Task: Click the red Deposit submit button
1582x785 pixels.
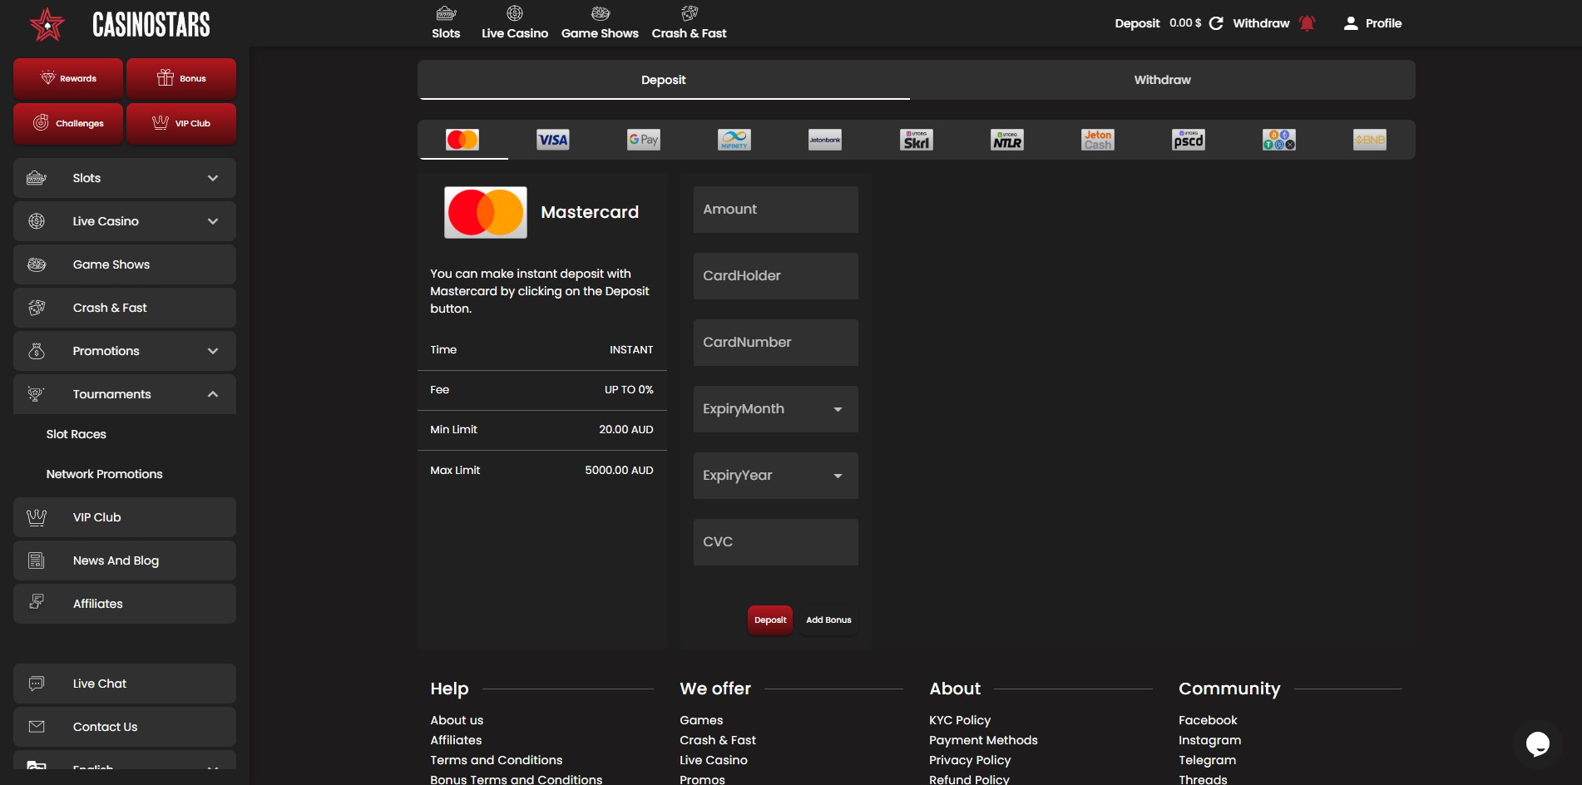Action: 770,620
